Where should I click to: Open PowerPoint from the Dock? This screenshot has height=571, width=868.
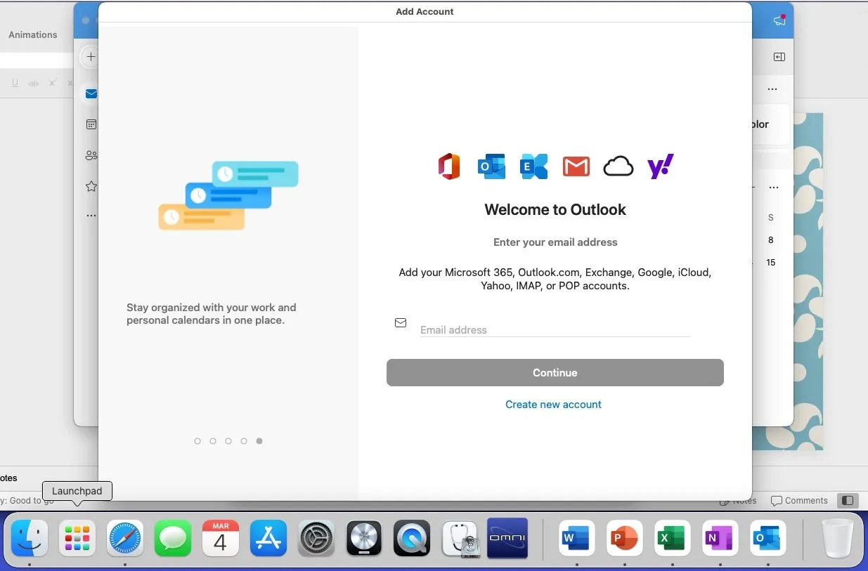click(625, 539)
